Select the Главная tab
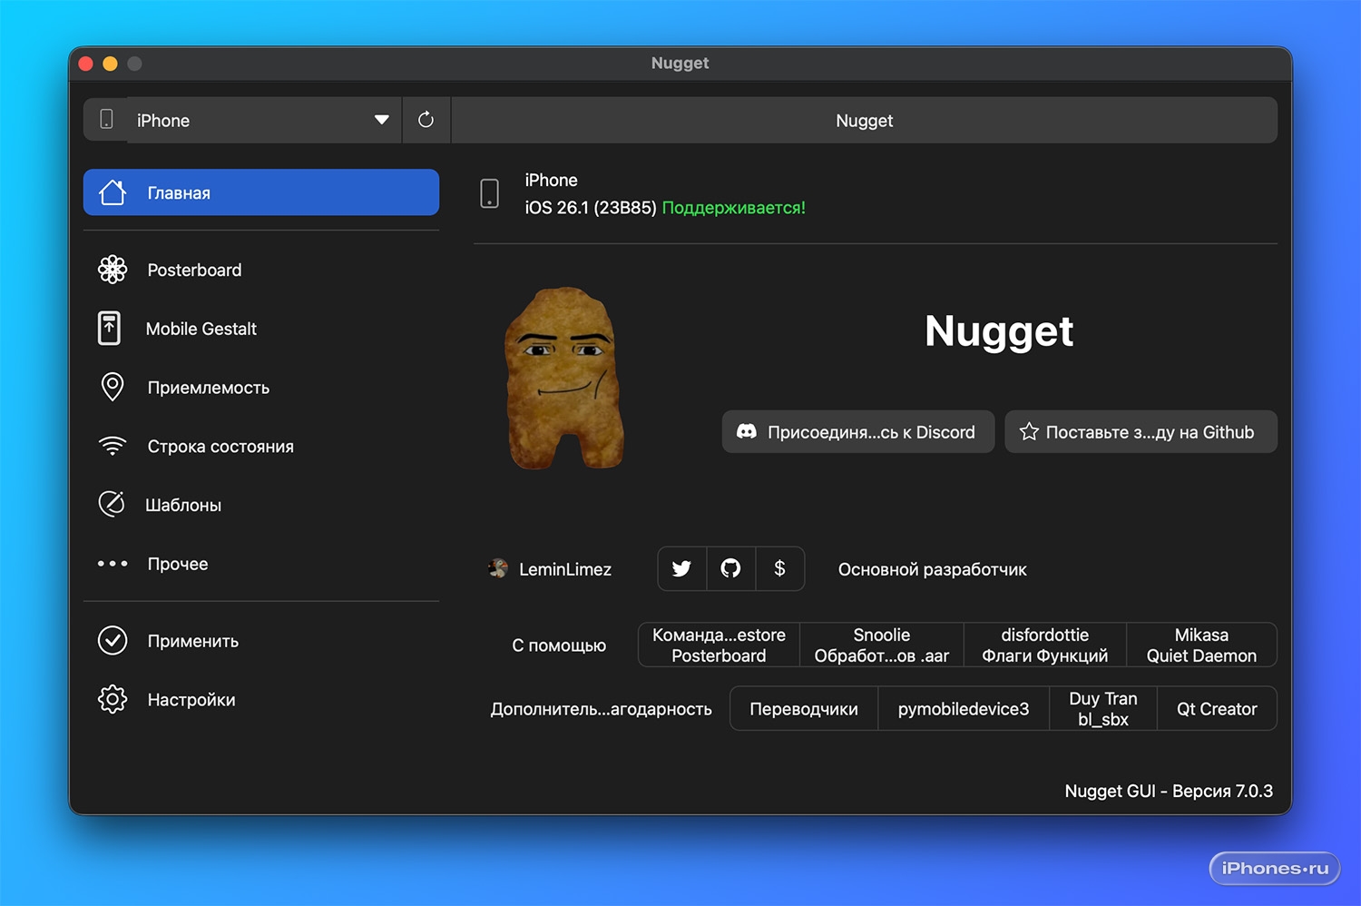 (261, 192)
